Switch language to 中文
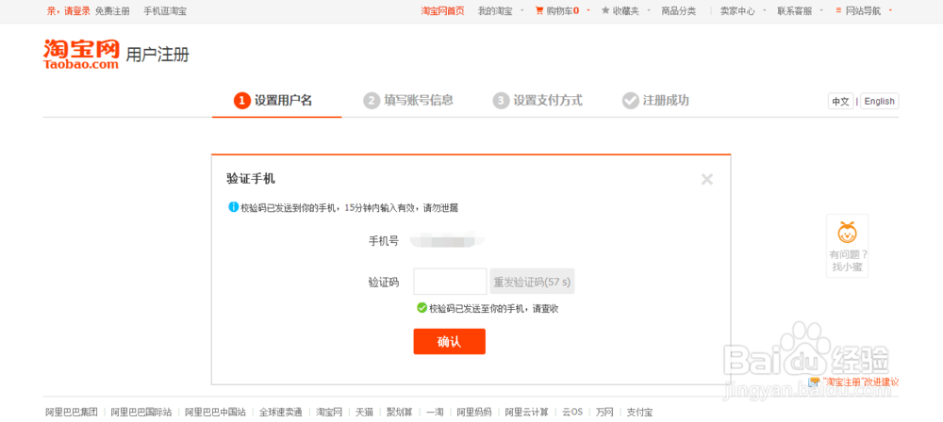Screen dimensions: 943x422 pos(841,101)
